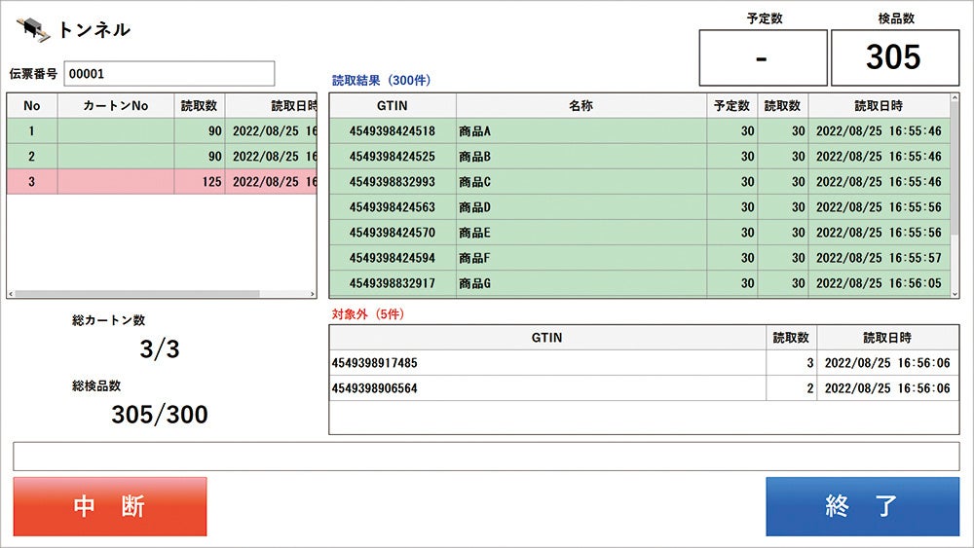The height and width of the screenshot is (548, 974).
Task: Click the 商品F name cell
Action: (x=581, y=258)
